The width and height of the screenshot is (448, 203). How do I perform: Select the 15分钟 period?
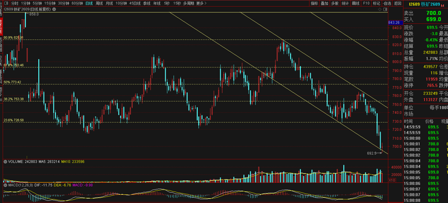[50, 4]
